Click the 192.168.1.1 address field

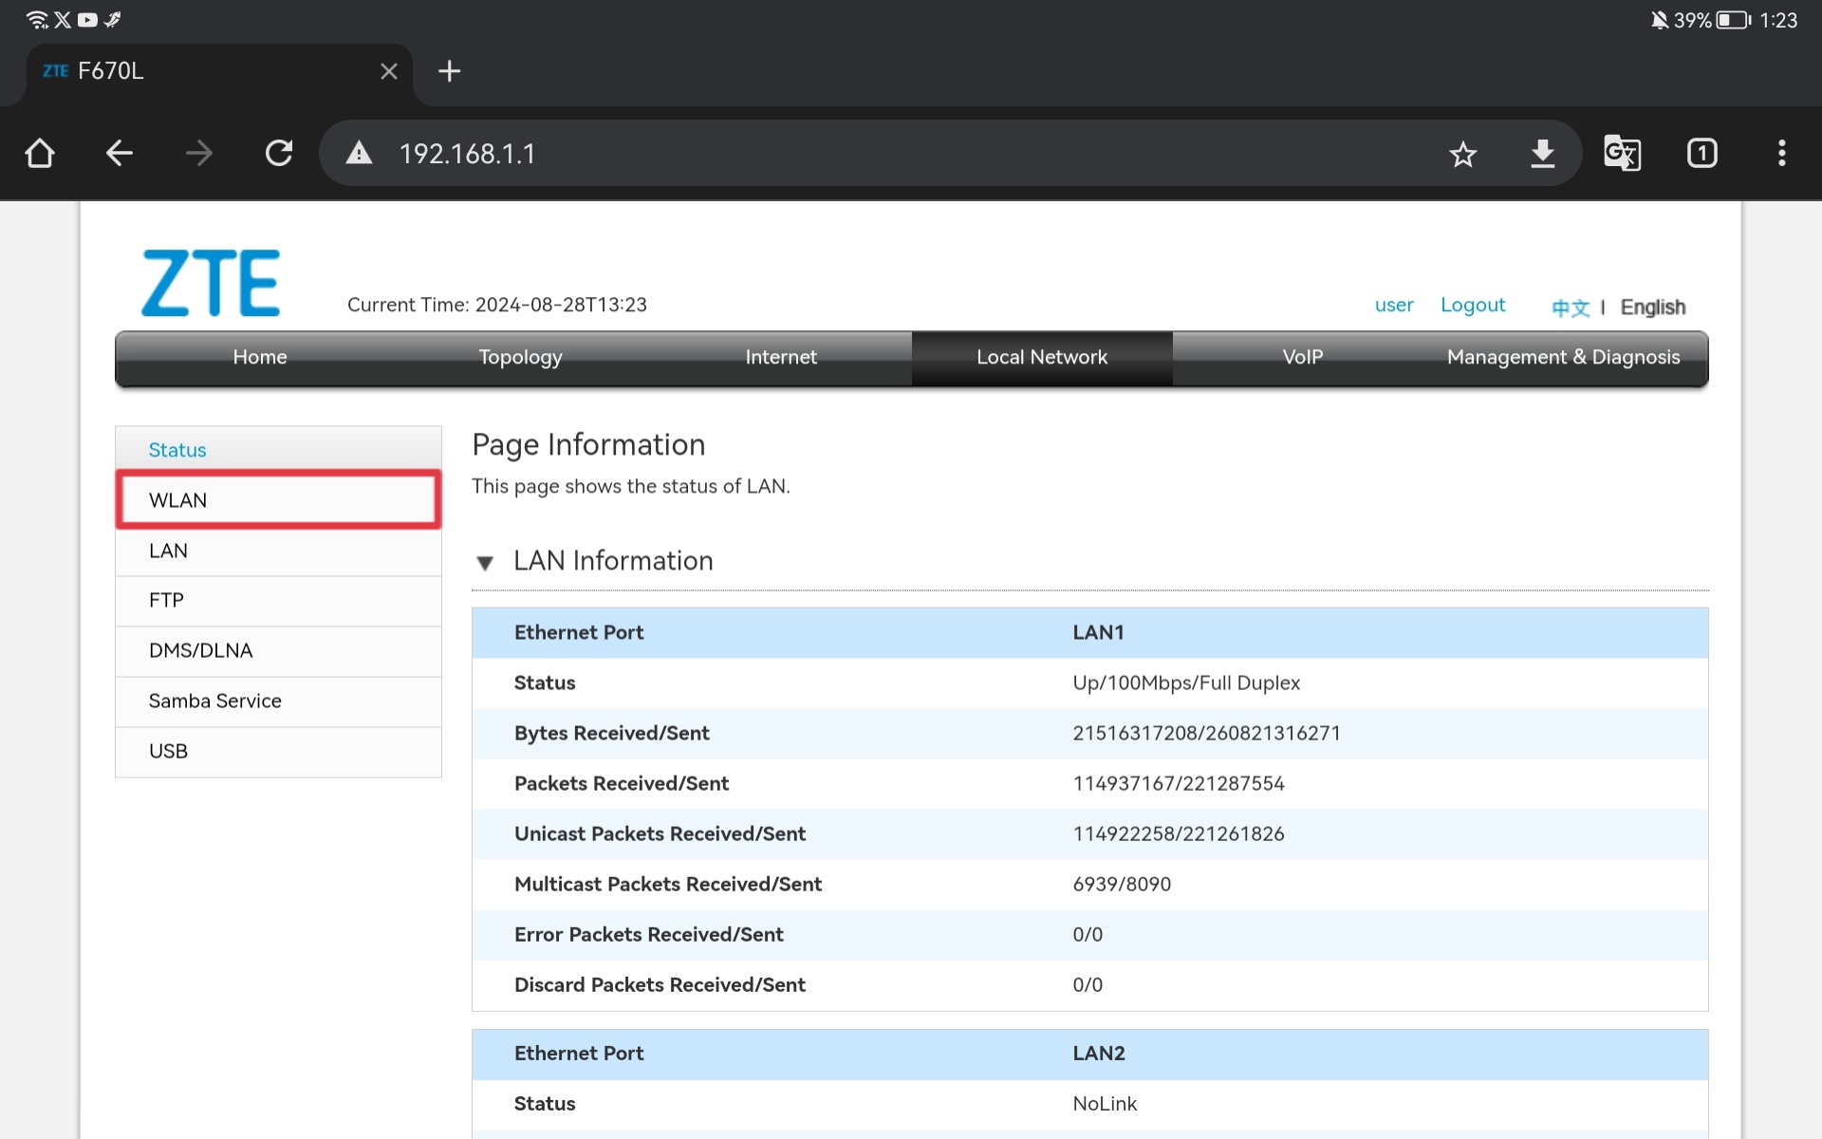click(x=854, y=154)
